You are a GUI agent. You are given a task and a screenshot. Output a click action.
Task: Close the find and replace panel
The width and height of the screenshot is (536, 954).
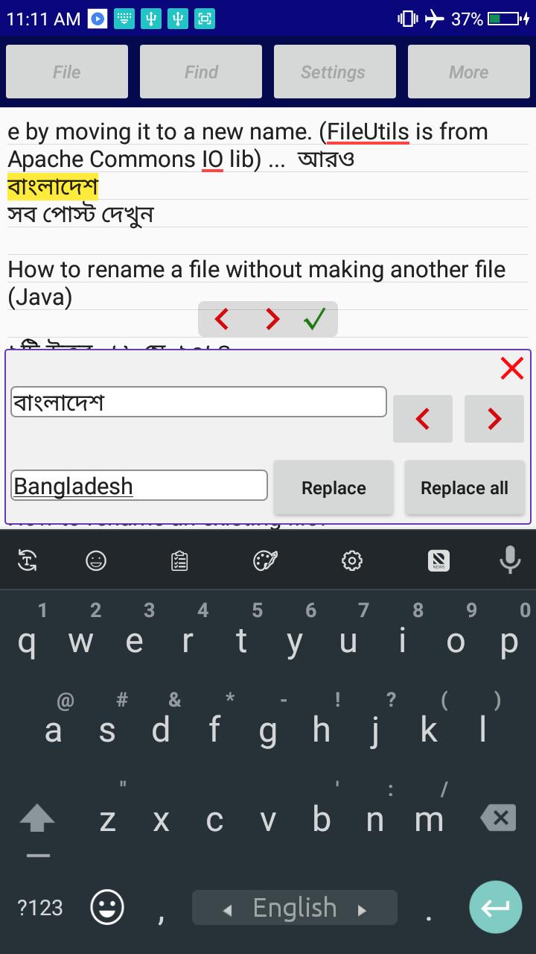coord(512,367)
